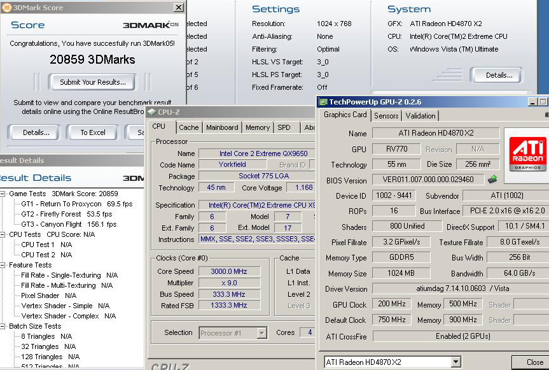Image resolution: width=549 pixels, height=370 pixels.
Task: Click the 3DMark Score title bar icon
Action: pos(6,8)
